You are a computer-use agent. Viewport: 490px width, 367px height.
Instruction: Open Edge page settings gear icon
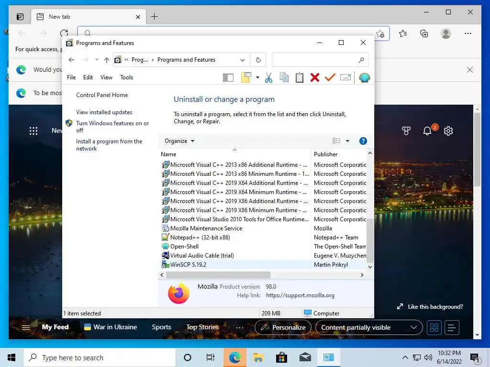click(x=448, y=131)
